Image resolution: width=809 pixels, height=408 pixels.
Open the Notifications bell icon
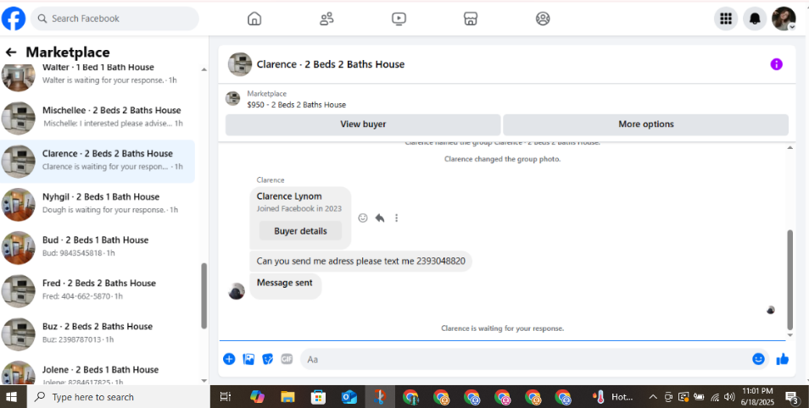[x=755, y=19]
